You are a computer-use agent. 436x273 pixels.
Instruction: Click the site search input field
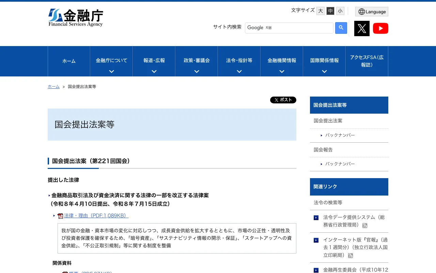coord(289,28)
